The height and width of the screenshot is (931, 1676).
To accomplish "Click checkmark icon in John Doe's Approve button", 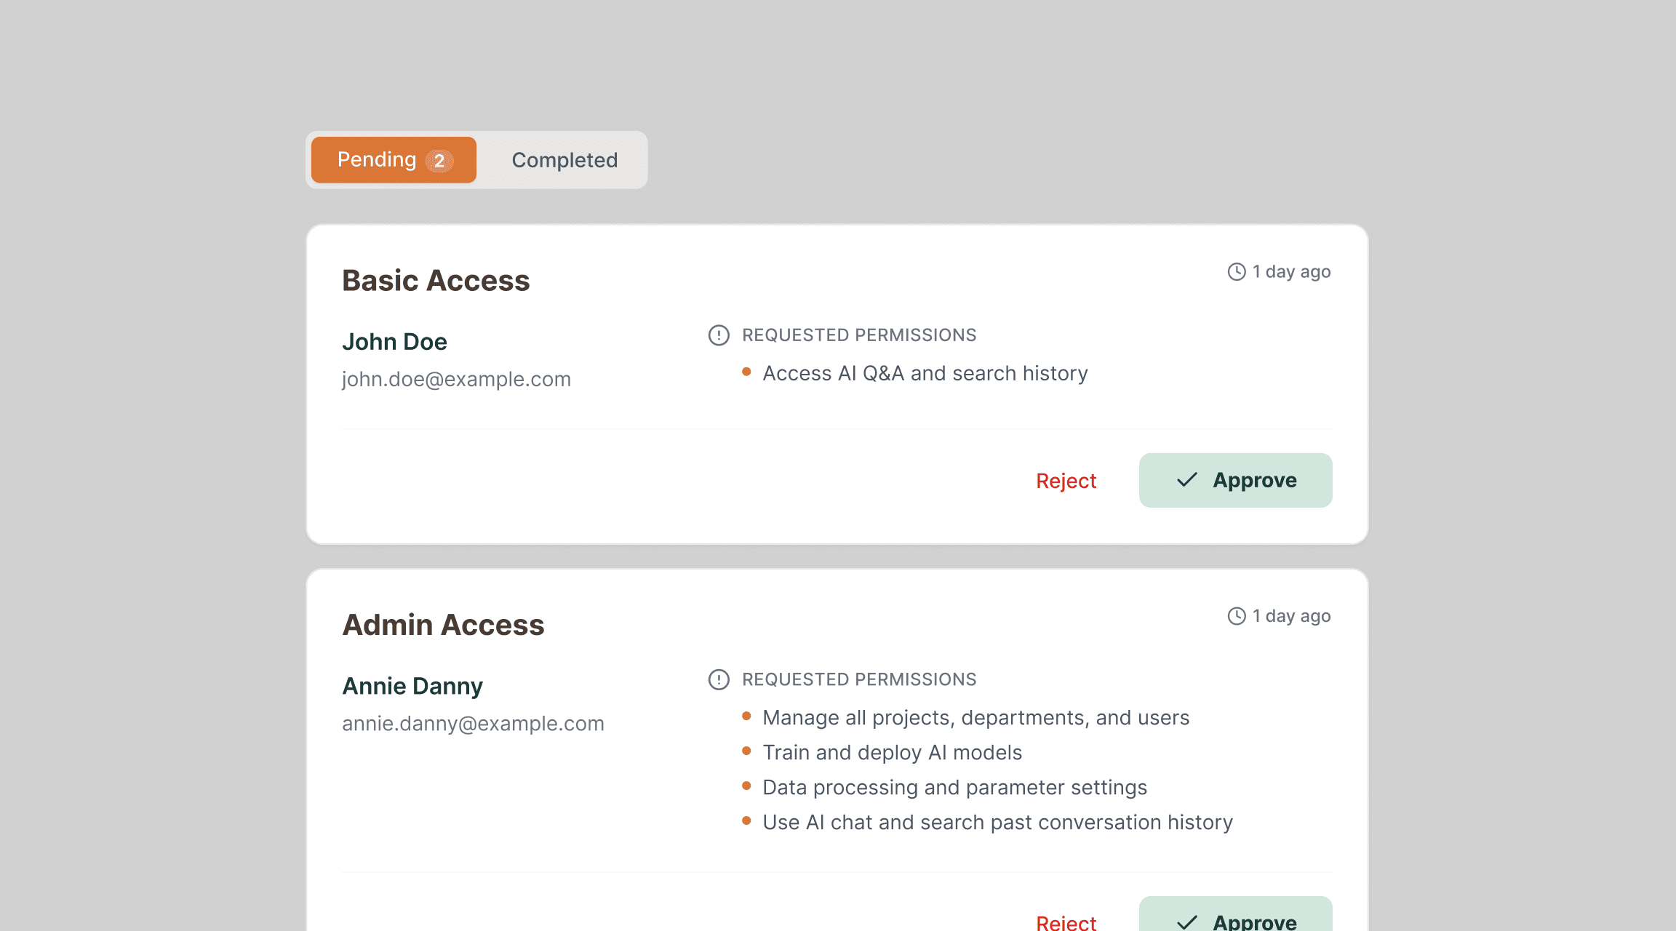I will pos(1187,480).
